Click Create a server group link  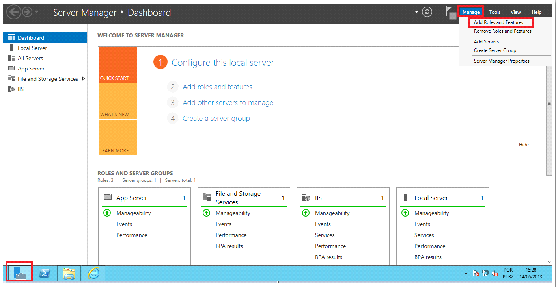pos(216,119)
